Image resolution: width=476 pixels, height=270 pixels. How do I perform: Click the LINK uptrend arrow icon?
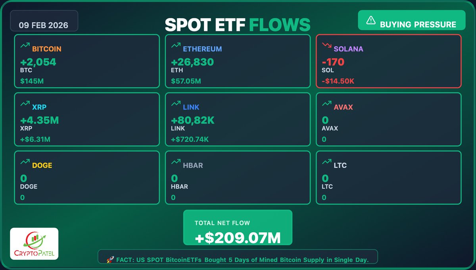(176, 104)
